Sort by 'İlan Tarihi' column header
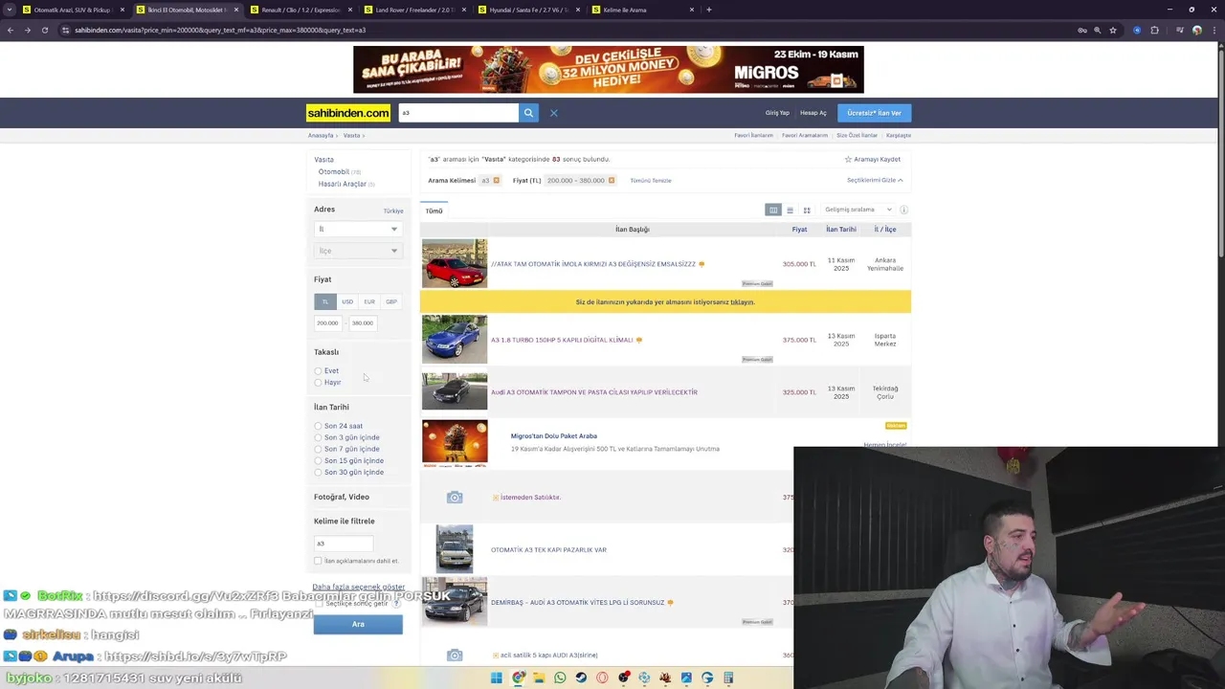Image resolution: width=1225 pixels, height=689 pixels. (x=841, y=229)
